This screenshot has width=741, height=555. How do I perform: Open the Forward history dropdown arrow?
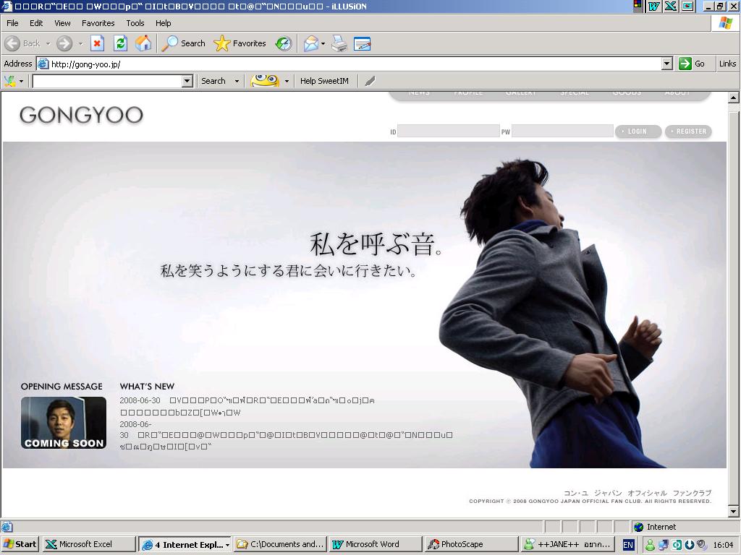(80, 43)
